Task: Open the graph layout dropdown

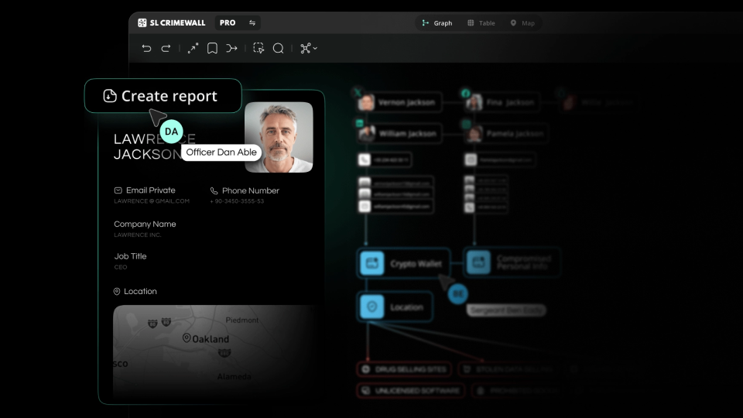Action: tap(309, 48)
